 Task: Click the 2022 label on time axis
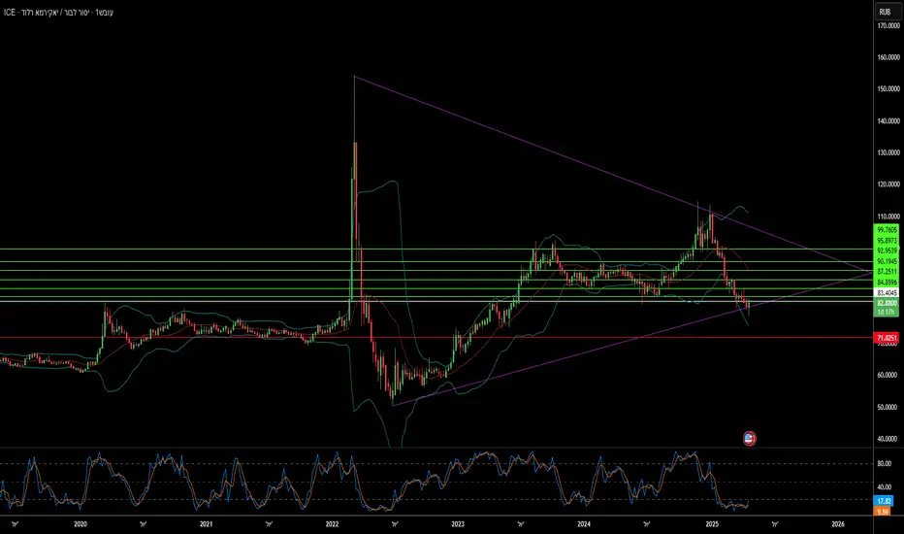[x=332, y=524]
